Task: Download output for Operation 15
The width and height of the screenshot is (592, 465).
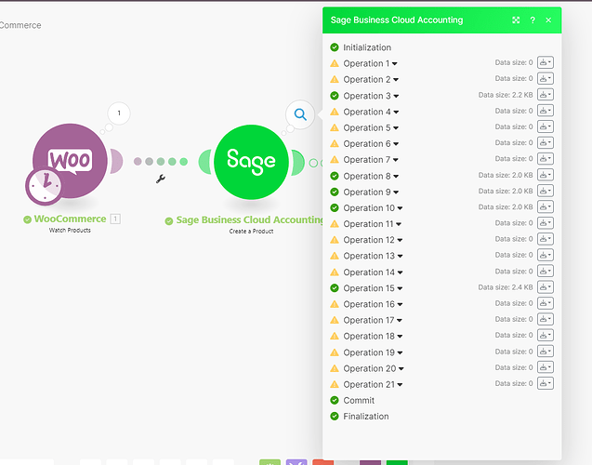Action: 546,287
